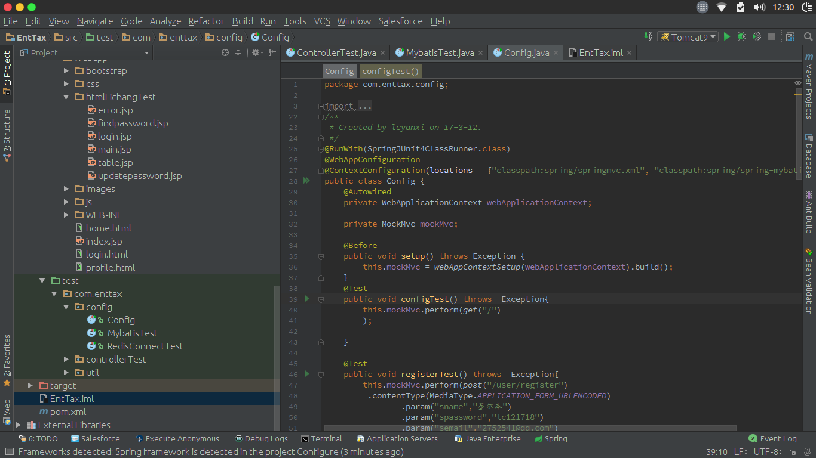Open the Terminal tool window
The height and width of the screenshot is (458, 816).
click(322, 438)
